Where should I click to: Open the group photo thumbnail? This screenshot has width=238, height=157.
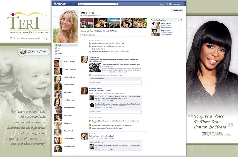[87, 23]
